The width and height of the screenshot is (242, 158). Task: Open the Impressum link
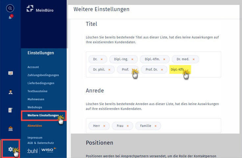tap(35, 138)
